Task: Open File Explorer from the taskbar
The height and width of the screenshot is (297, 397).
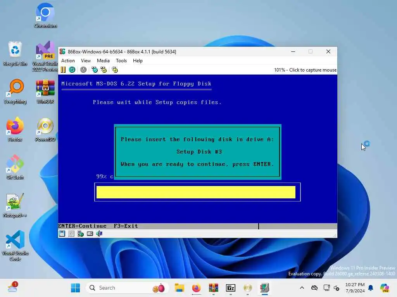Action: click(180, 288)
